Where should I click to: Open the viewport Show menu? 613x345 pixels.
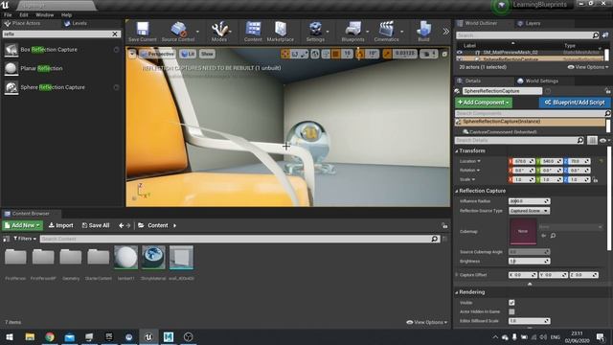click(207, 54)
